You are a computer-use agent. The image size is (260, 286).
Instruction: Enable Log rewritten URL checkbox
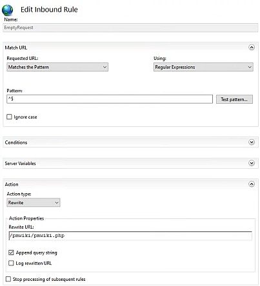pos(11,263)
